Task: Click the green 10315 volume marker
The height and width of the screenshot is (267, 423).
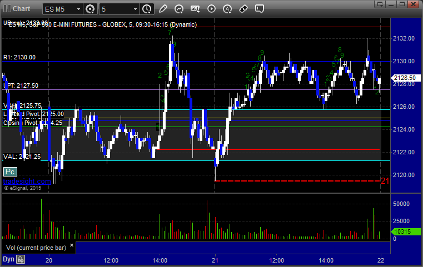Action: click(x=406, y=231)
